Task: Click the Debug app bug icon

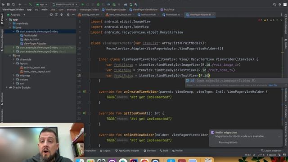Action: click(x=98, y=4)
